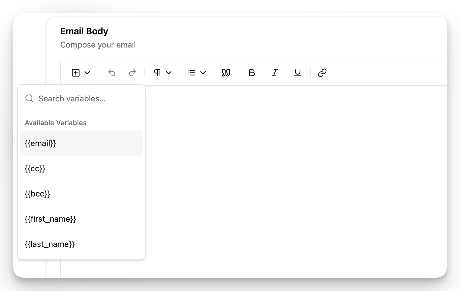Insert a hyperlink
This screenshot has height=291, width=460.
click(x=322, y=73)
